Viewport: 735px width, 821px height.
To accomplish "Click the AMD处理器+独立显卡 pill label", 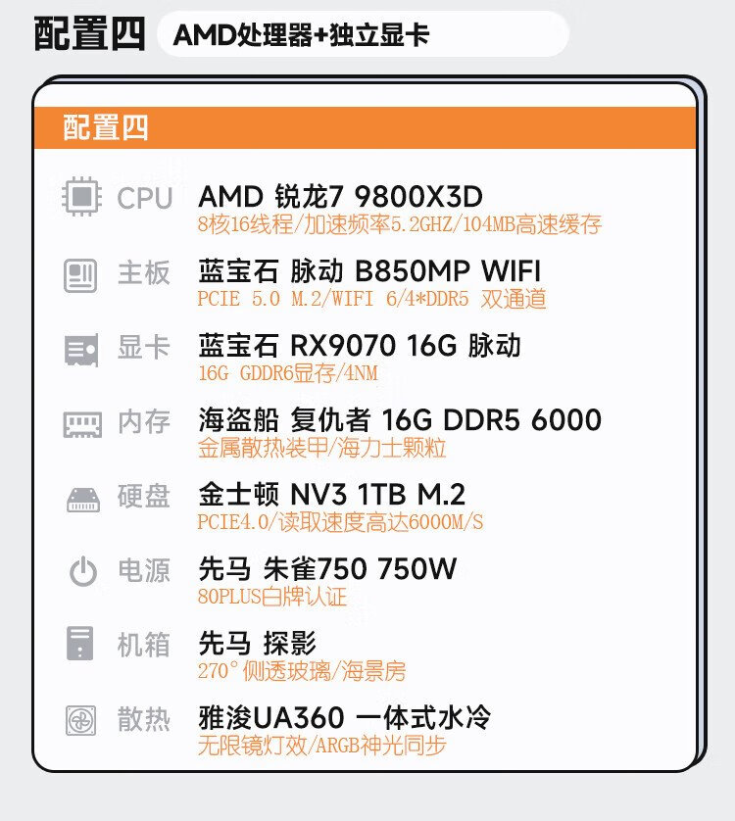I will pos(301,35).
